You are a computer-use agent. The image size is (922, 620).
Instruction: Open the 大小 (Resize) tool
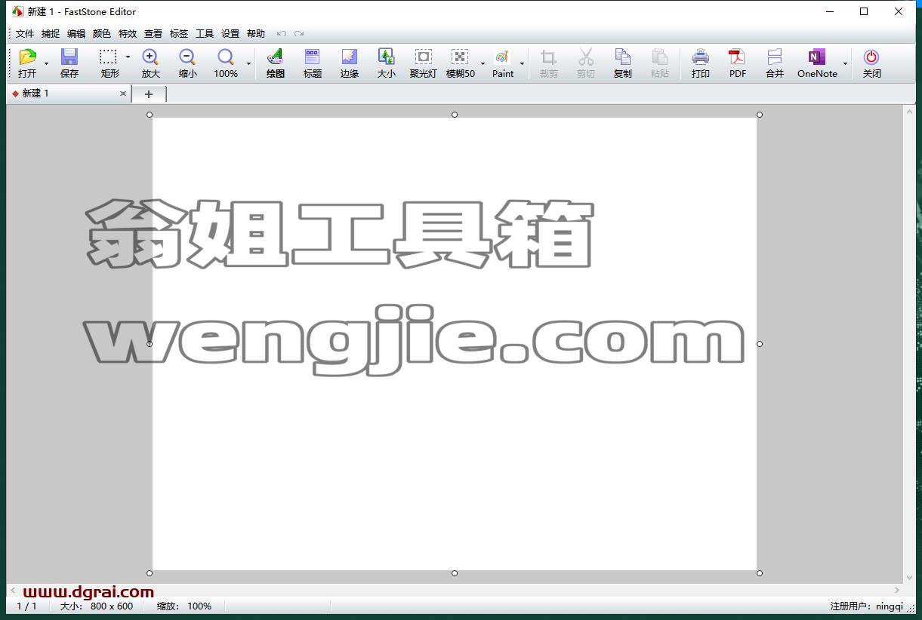click(x=387, y=63)
